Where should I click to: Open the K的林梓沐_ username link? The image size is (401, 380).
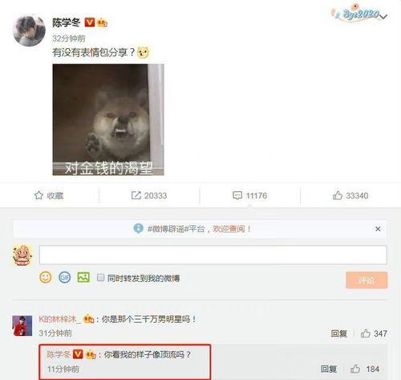tap(59, 319)
